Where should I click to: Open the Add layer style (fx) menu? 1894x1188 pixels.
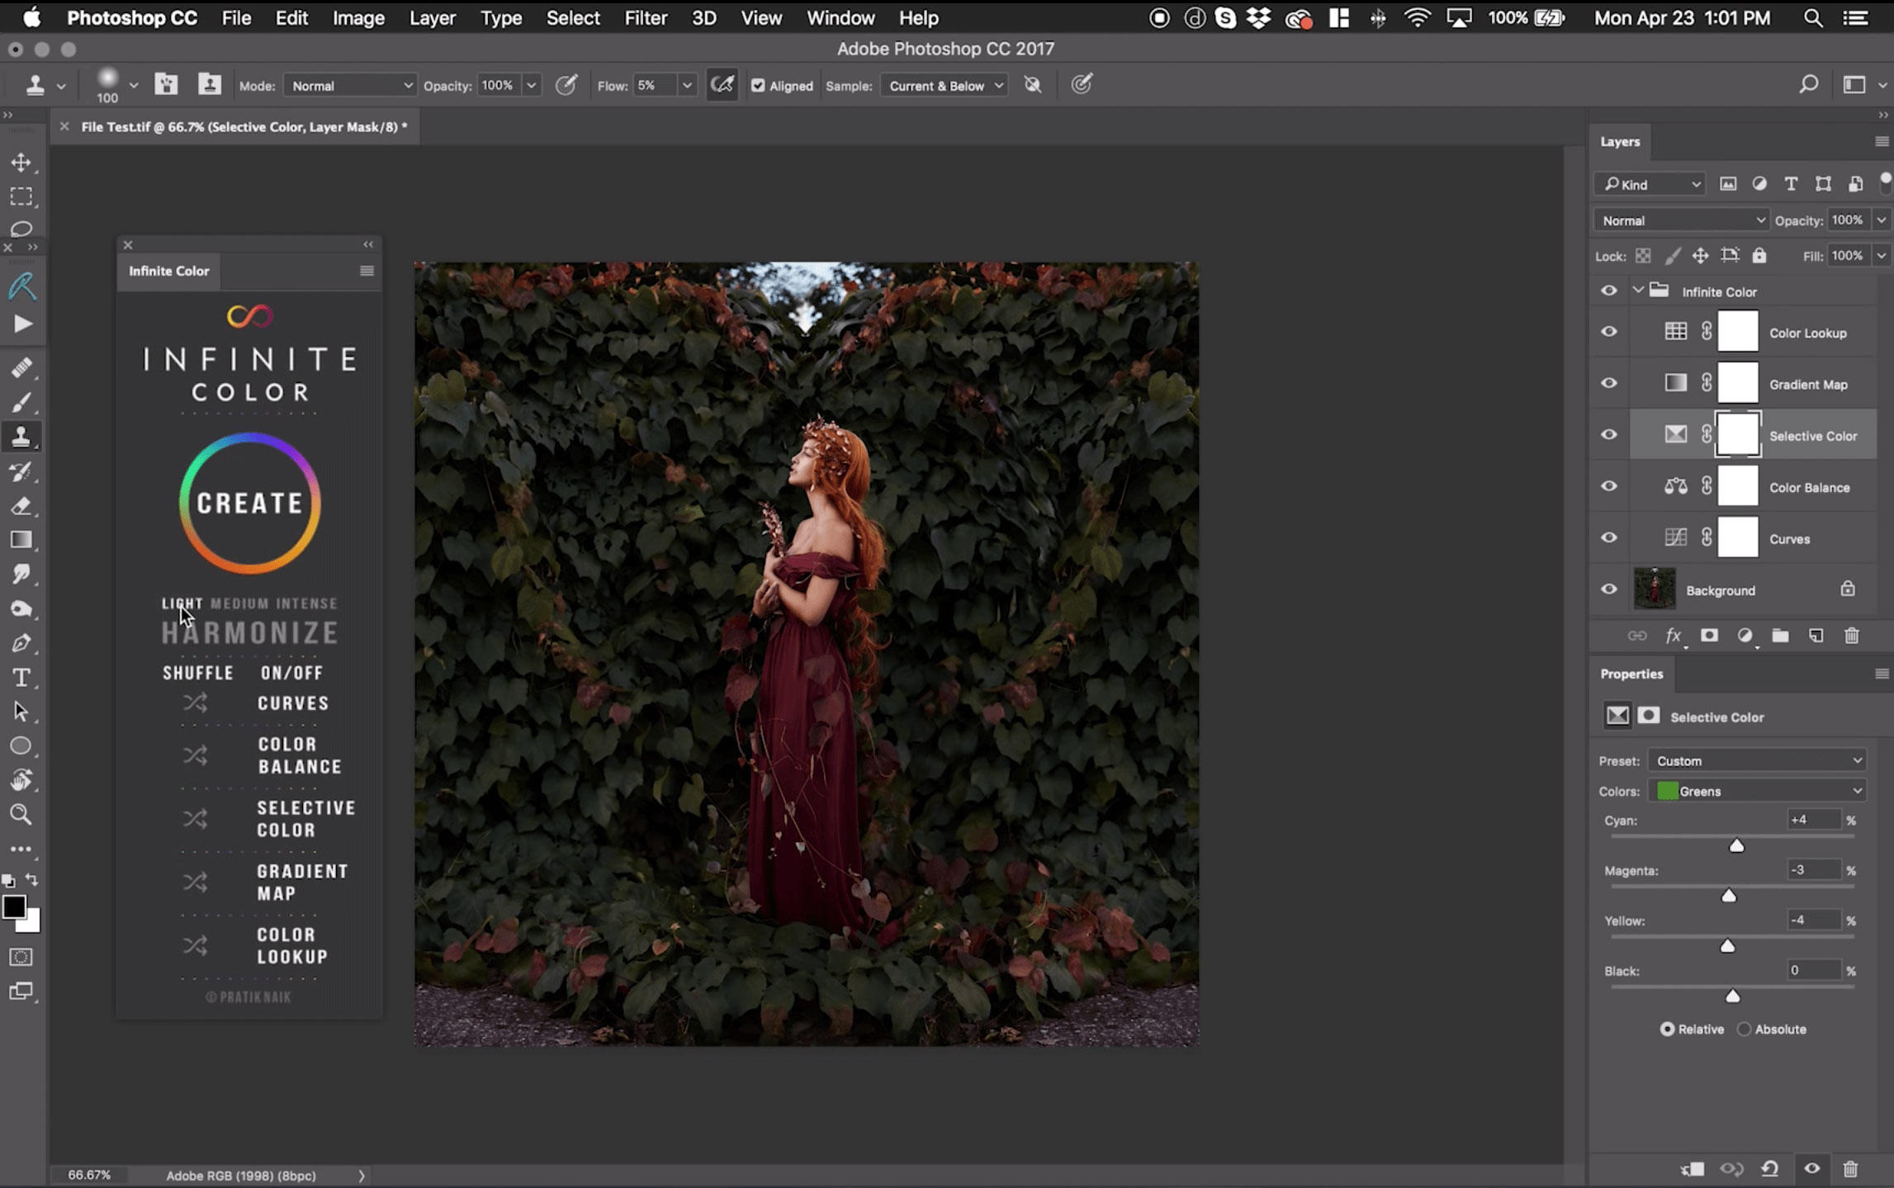click(1673, 636)
